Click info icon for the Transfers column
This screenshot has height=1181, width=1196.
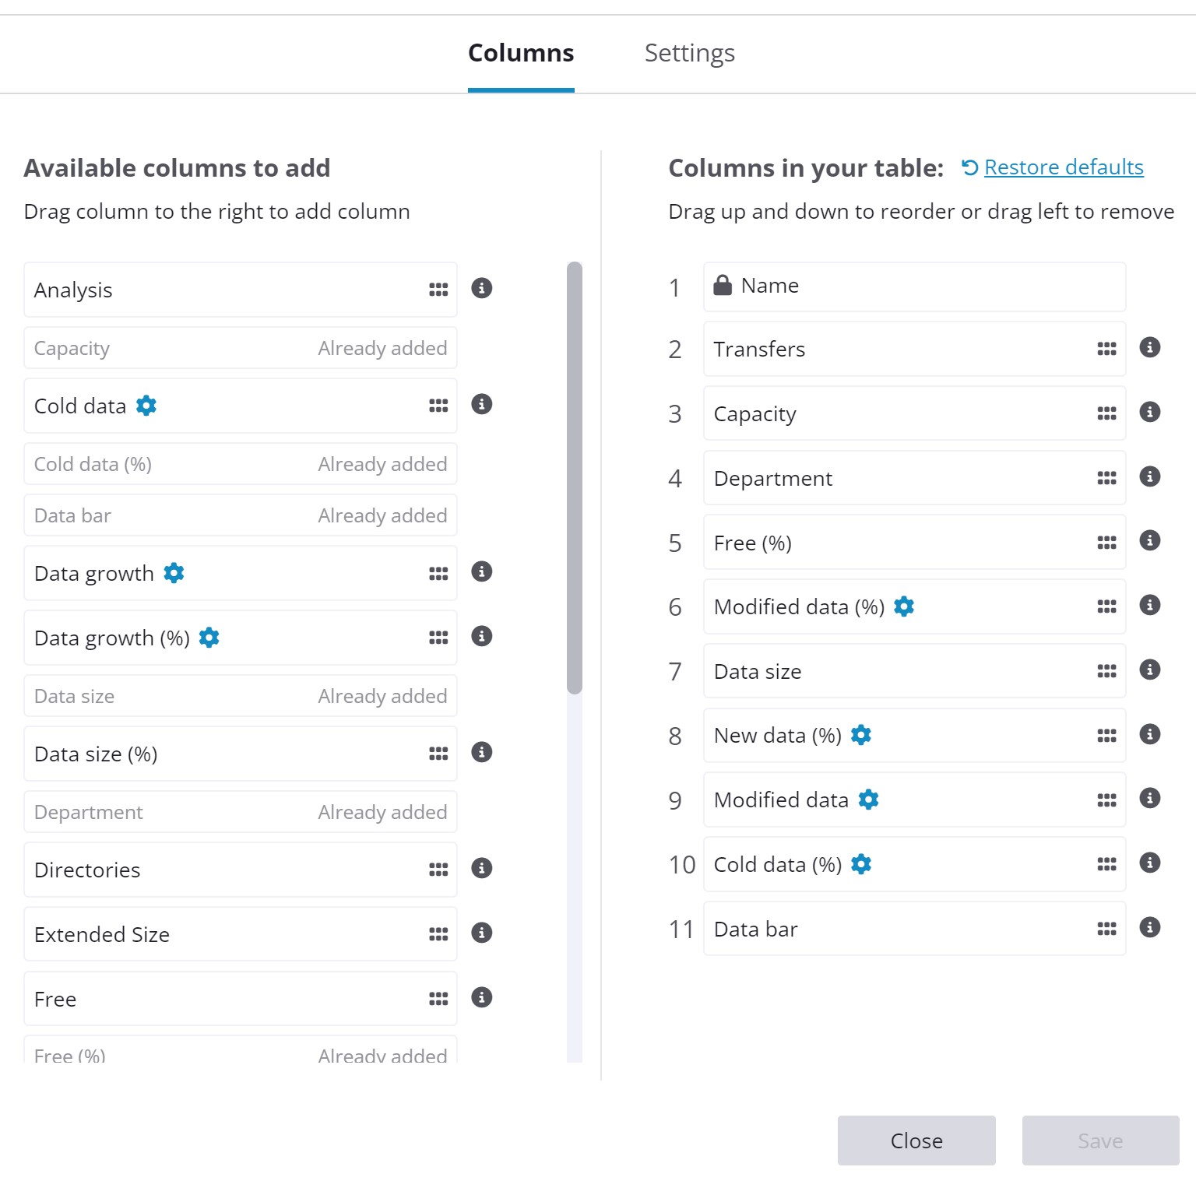point(1149,347)
